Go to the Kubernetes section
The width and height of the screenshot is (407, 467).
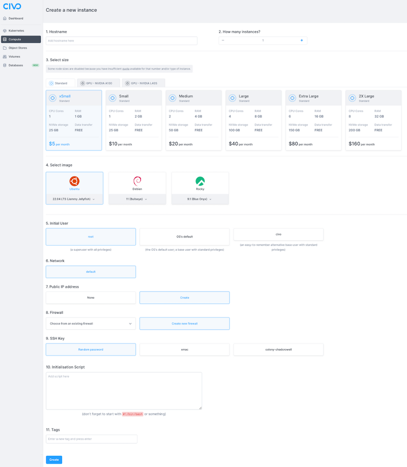click(16, 31)
